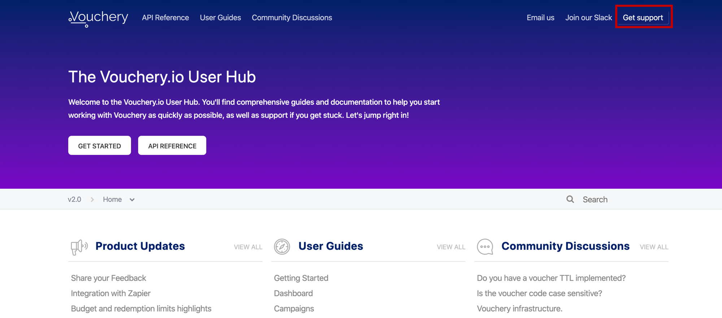This screenshot has width=722, height=318.
Task: Open Community Discussions in top navigation
Action: [x=292, y=18]
